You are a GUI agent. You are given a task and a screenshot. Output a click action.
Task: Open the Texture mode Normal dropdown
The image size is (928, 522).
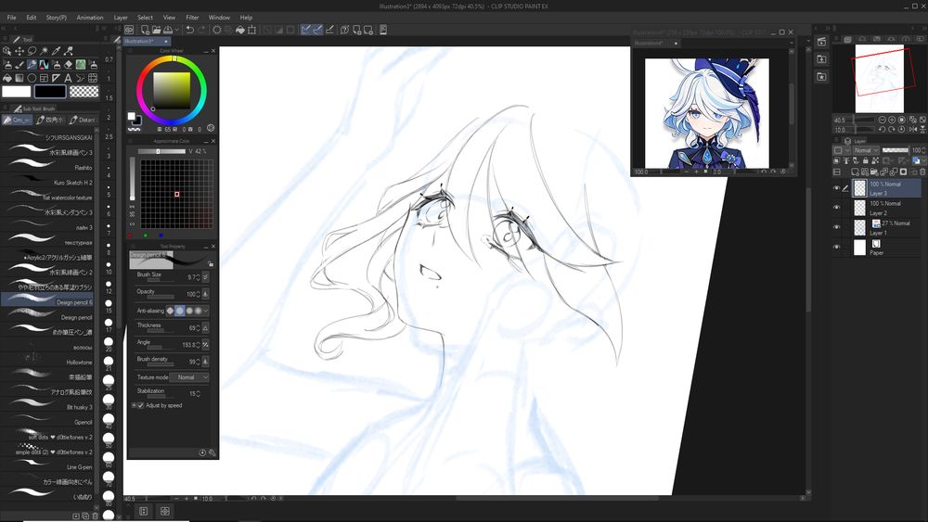click(x=189, y=377)
